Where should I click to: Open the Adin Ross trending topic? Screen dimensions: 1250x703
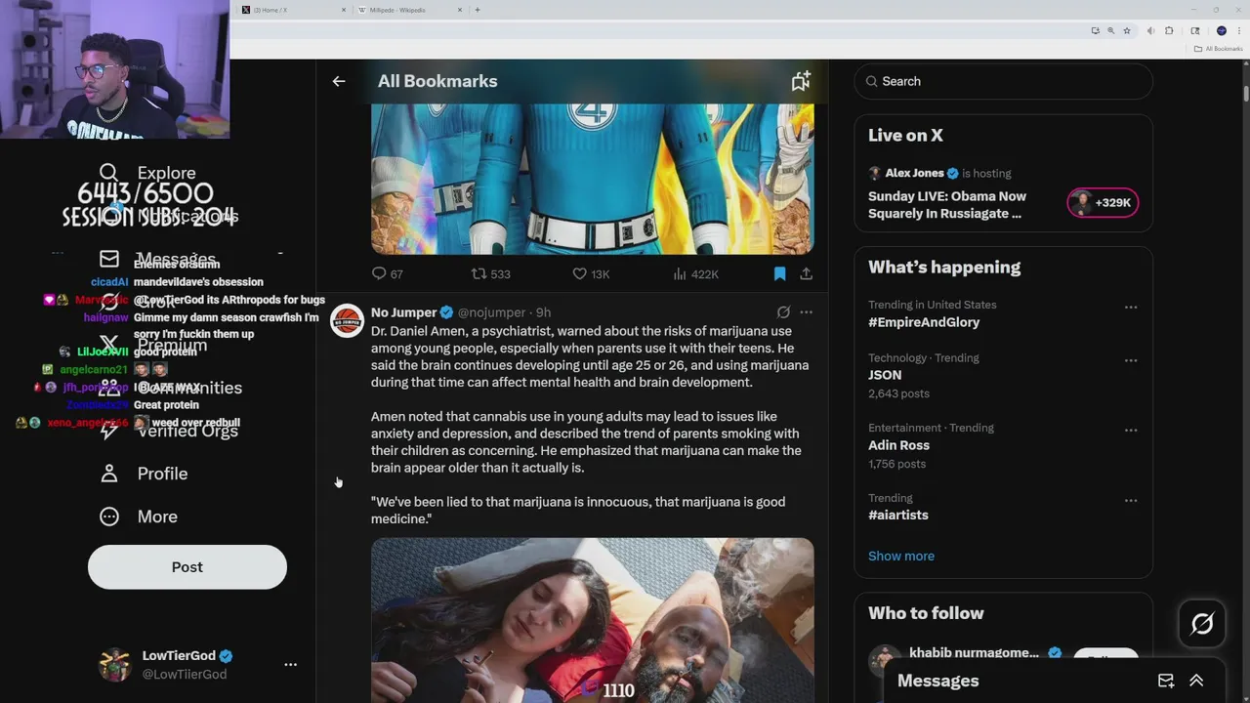point(898,445)
